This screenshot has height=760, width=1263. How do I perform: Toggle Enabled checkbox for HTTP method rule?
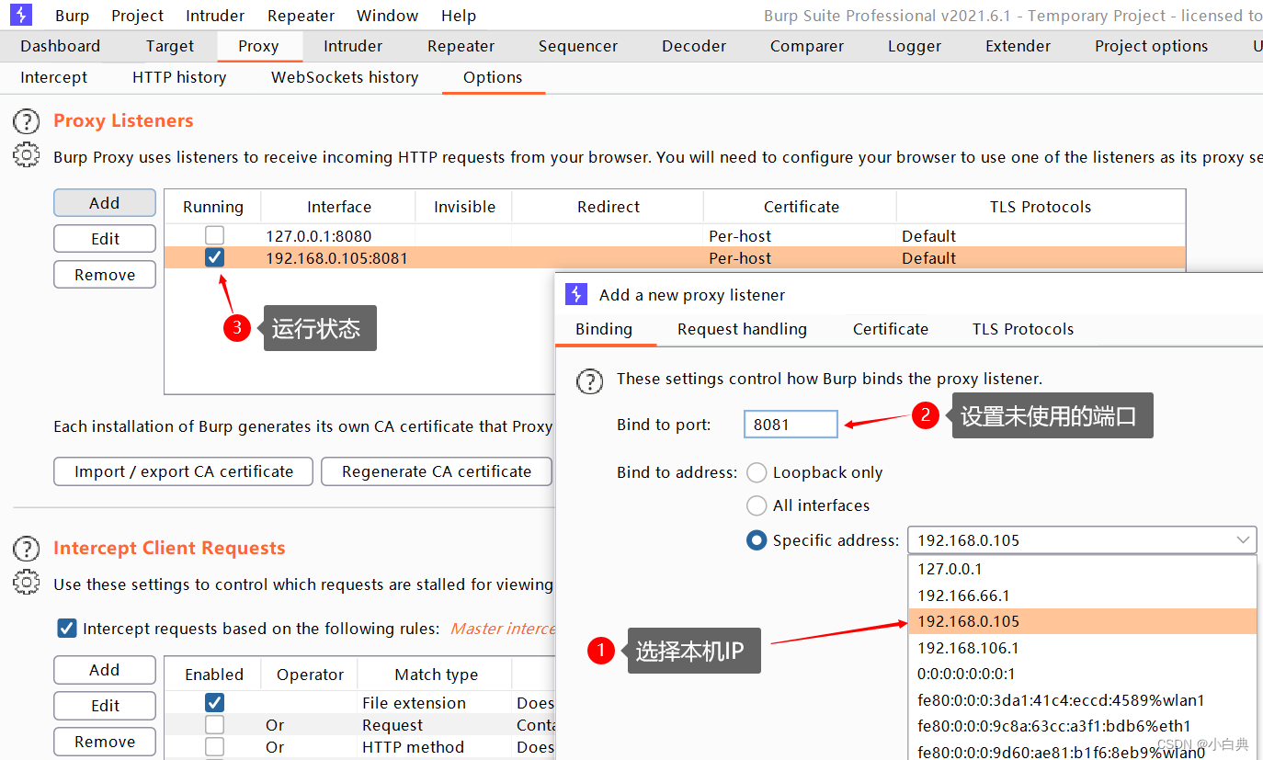click(214, 747)
